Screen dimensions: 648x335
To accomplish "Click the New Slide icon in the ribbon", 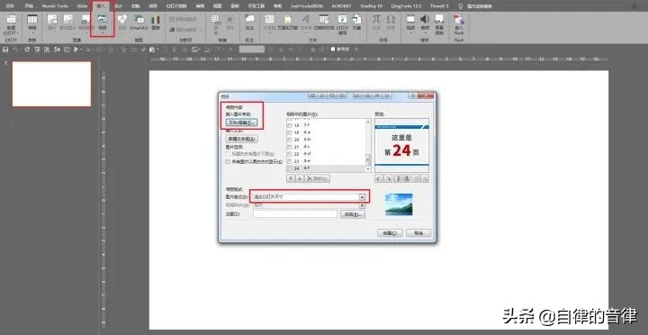I will tap(11, 20).
